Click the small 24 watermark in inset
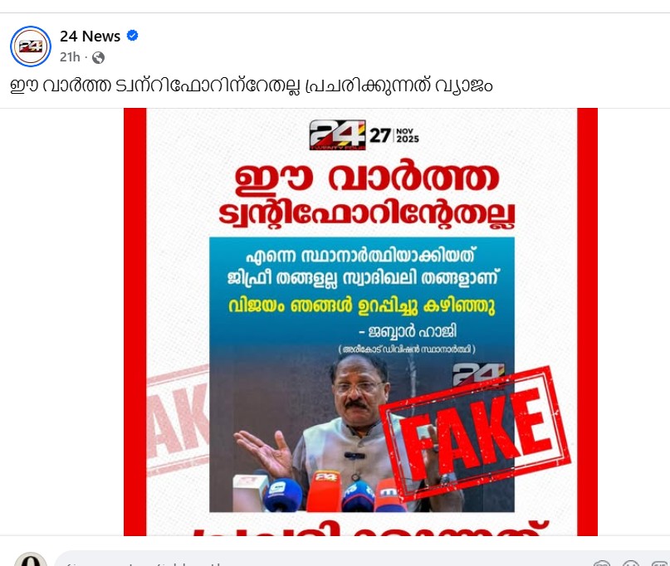 click(x=478, y=373)
